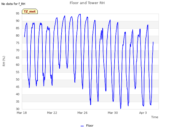
Task: Click the Mar 18 x-axis label
Action: click(x=22, y=113)
